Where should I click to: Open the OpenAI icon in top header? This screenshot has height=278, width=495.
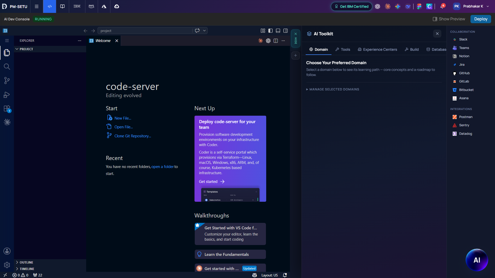[x=378, y=6]
